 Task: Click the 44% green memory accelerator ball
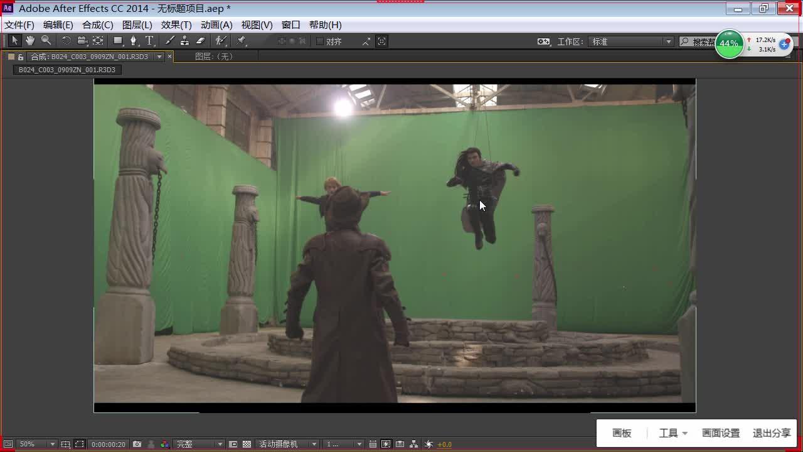click(729, 44)
